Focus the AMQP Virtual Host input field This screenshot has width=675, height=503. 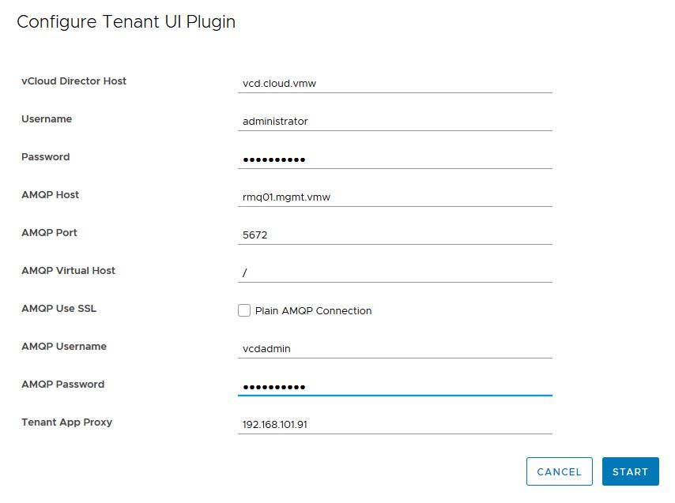(x=394, y=272)
